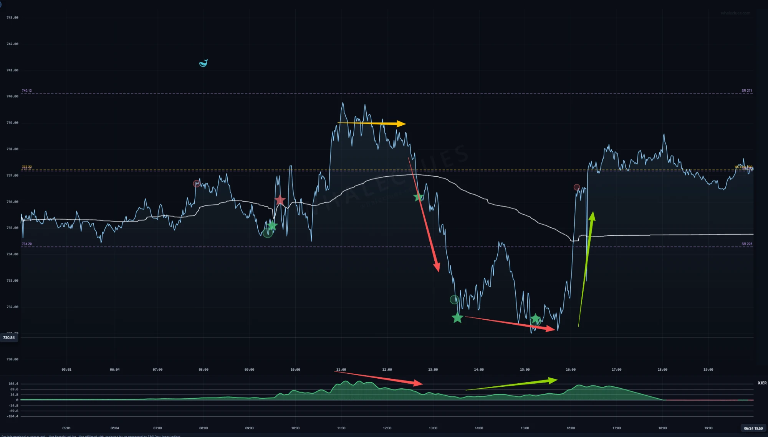Click the green star marker near 09:30
768x437 pixels.
tap(272, 225)
